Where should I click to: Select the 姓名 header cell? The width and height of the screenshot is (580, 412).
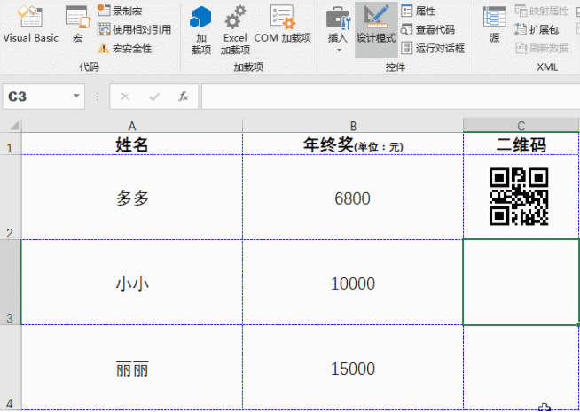(x=132, y=144)
